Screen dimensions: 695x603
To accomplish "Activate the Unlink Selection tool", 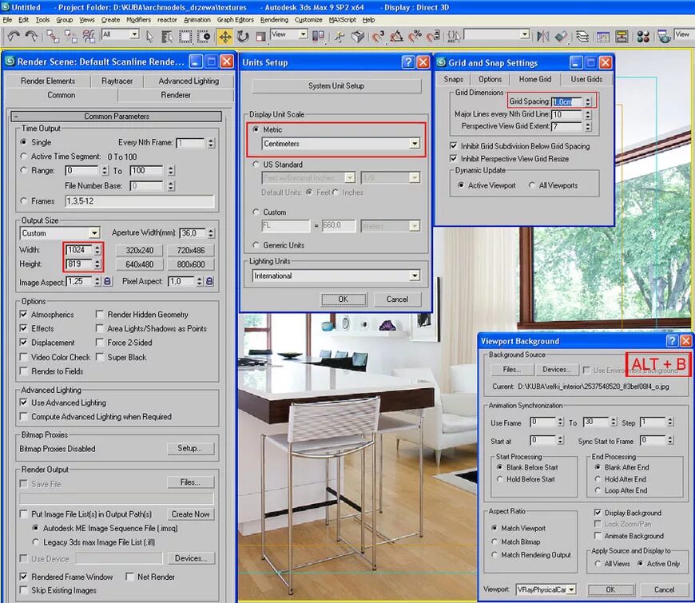I will click(x=70, y=36).
